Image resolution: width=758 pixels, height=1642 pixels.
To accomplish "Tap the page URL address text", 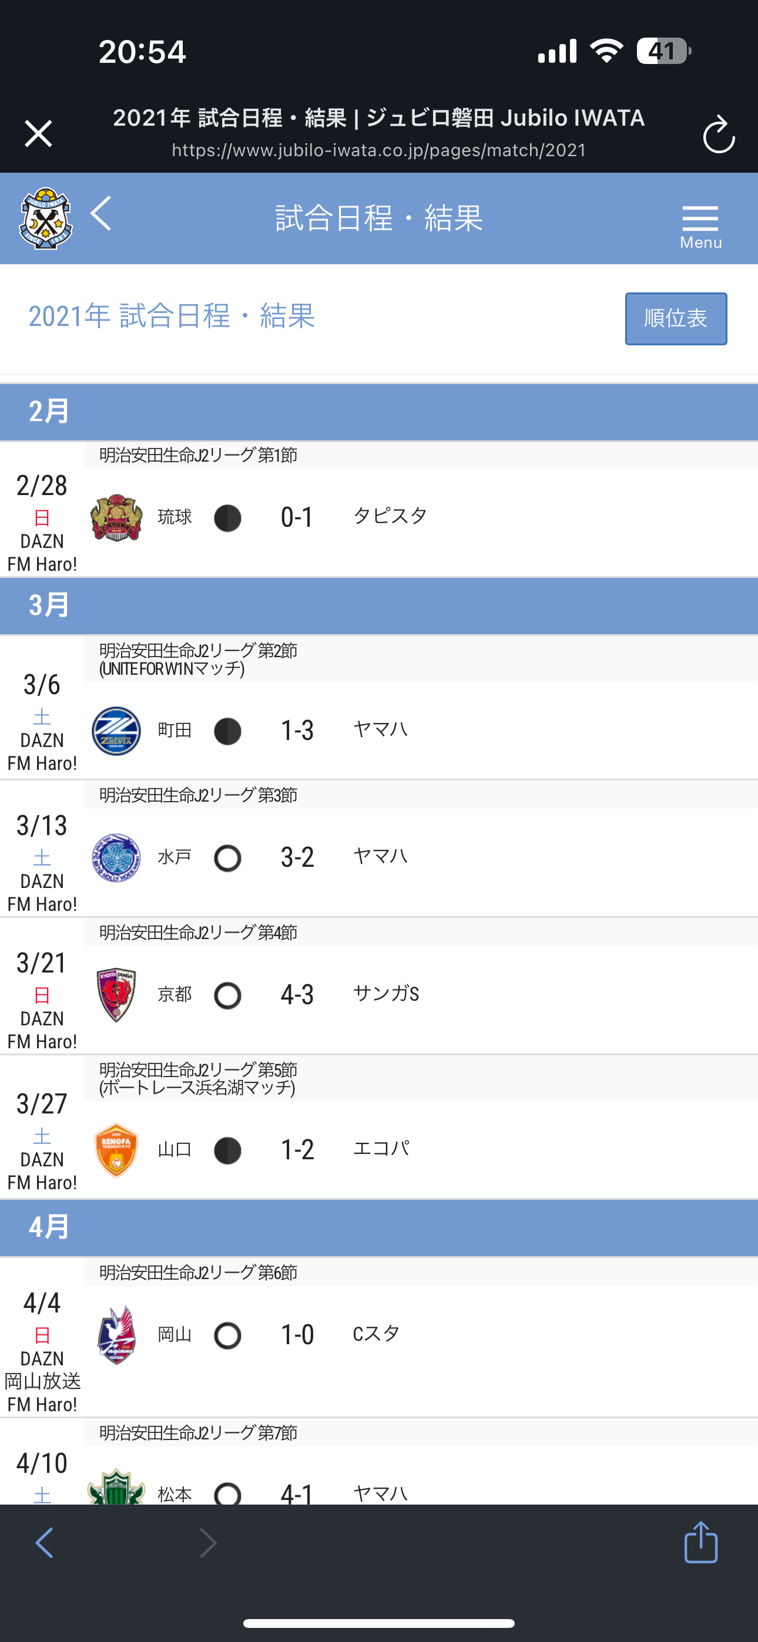I will pyautogui.click(x=379, y=150).
